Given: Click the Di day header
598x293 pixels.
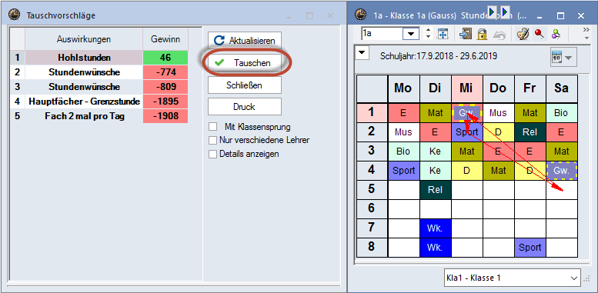Looking at the screenshot, I should click(x=435, y=88).
